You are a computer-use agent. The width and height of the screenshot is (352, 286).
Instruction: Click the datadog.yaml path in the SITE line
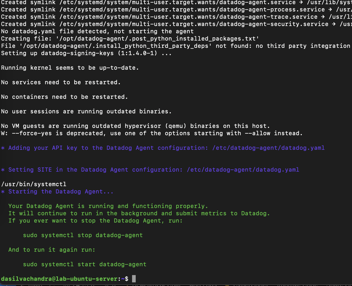click(243, 170)
